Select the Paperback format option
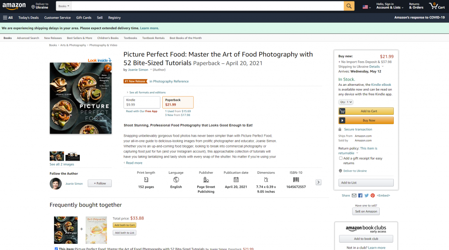Viewport: 449px width, 250px height. coord(178,102)
